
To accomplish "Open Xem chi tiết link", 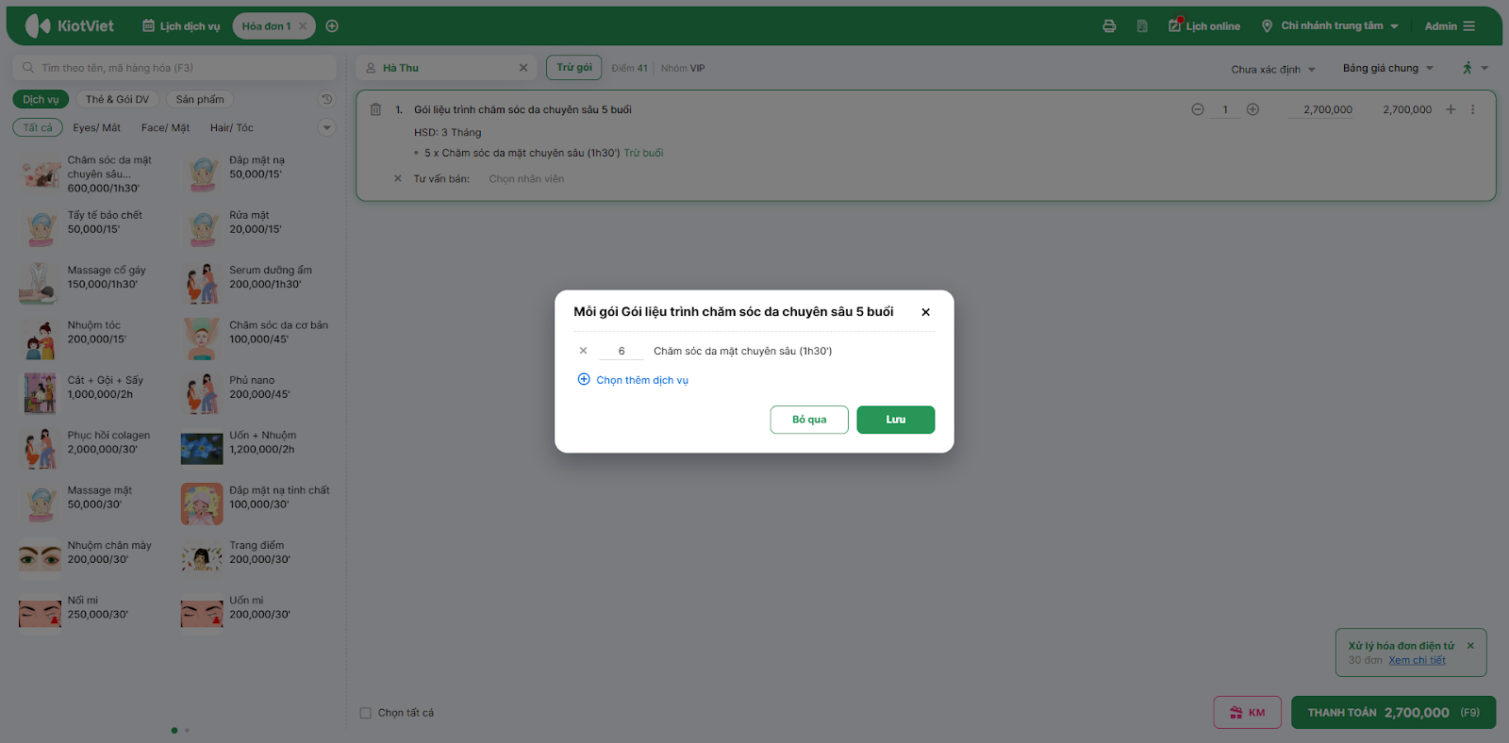I will pyautogui.click(x=1417, y=660).
